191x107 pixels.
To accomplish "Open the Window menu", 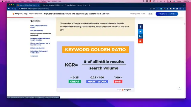I will (x=54, y=1).
